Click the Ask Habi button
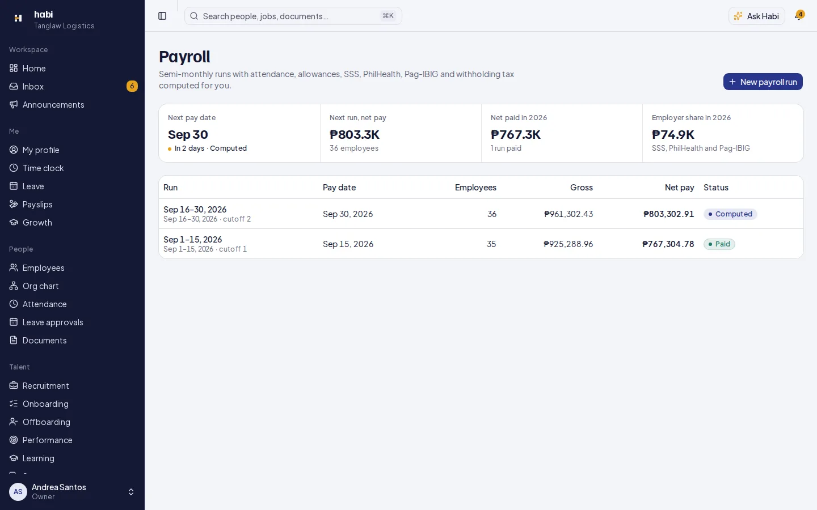 [x=757, y=16]
